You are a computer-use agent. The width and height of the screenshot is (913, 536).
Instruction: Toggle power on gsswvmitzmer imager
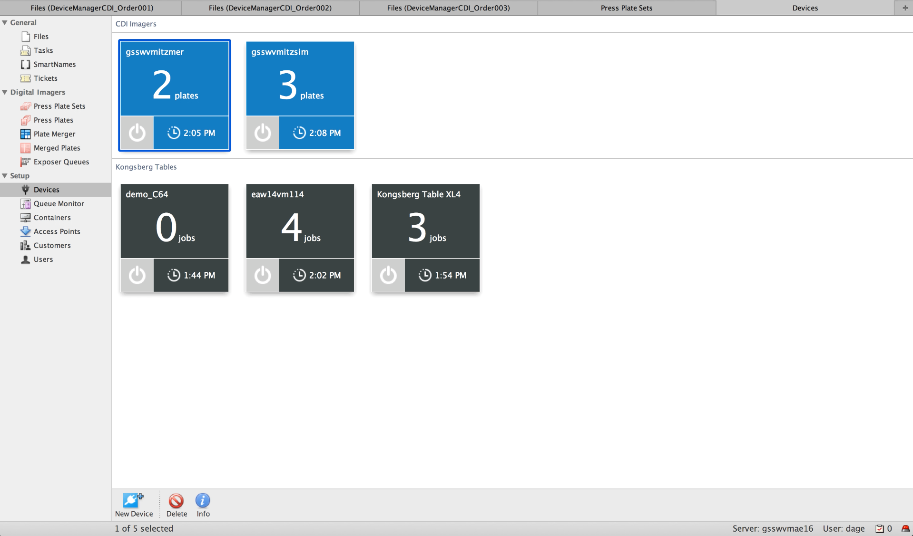[137, 133]
